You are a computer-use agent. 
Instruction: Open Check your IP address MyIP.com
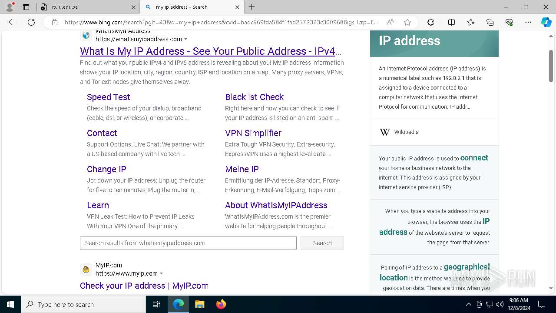[x=144, y=286]
